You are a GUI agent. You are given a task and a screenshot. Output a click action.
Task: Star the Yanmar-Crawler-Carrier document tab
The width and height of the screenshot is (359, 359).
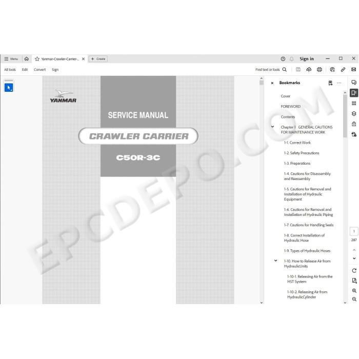pos(37,59)
